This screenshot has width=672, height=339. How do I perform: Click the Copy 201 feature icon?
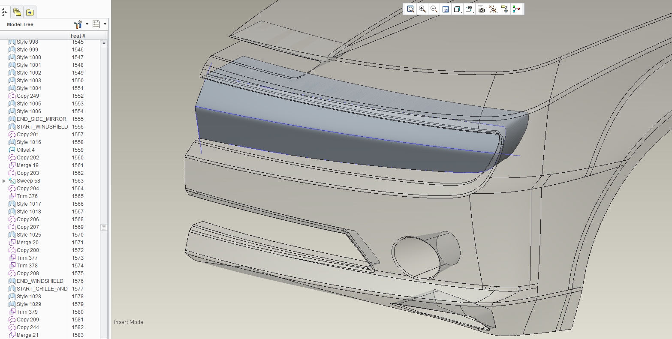12,135
